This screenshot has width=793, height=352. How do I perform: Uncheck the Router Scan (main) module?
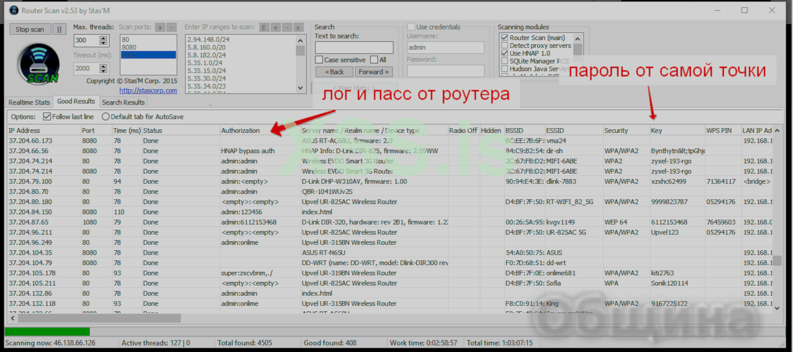pyautogui.click(x=504, y=38)
